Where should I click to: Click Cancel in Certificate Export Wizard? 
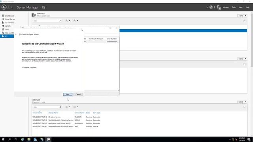coord(78,94)
